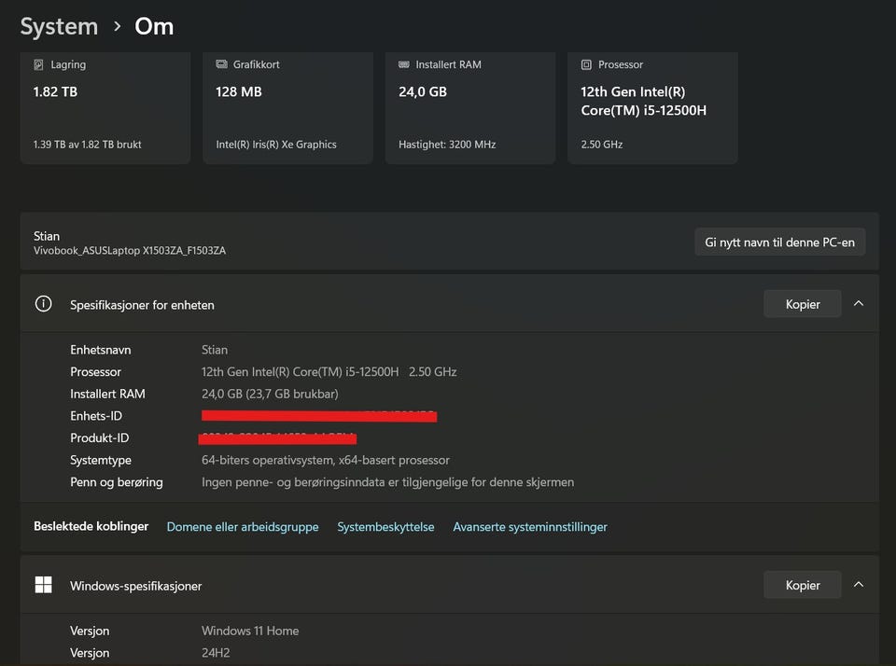Click the Windows-spesifikasjoner heading

136,586
